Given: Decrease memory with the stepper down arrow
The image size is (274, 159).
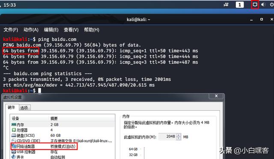Looking at the screenshot, I should tap(179, 138).
